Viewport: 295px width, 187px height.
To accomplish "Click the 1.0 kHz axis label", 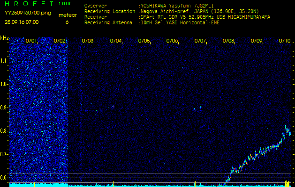I will 4,84.
